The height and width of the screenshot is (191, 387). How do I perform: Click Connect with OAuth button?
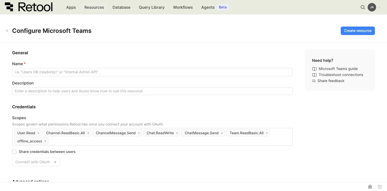36,162
